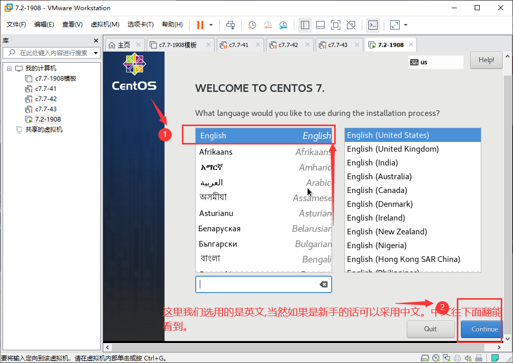
Task: Open the library search dropdown arrow
Action: click(96, 53)
